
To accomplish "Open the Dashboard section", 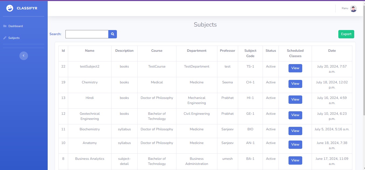I will pos(15,26).
